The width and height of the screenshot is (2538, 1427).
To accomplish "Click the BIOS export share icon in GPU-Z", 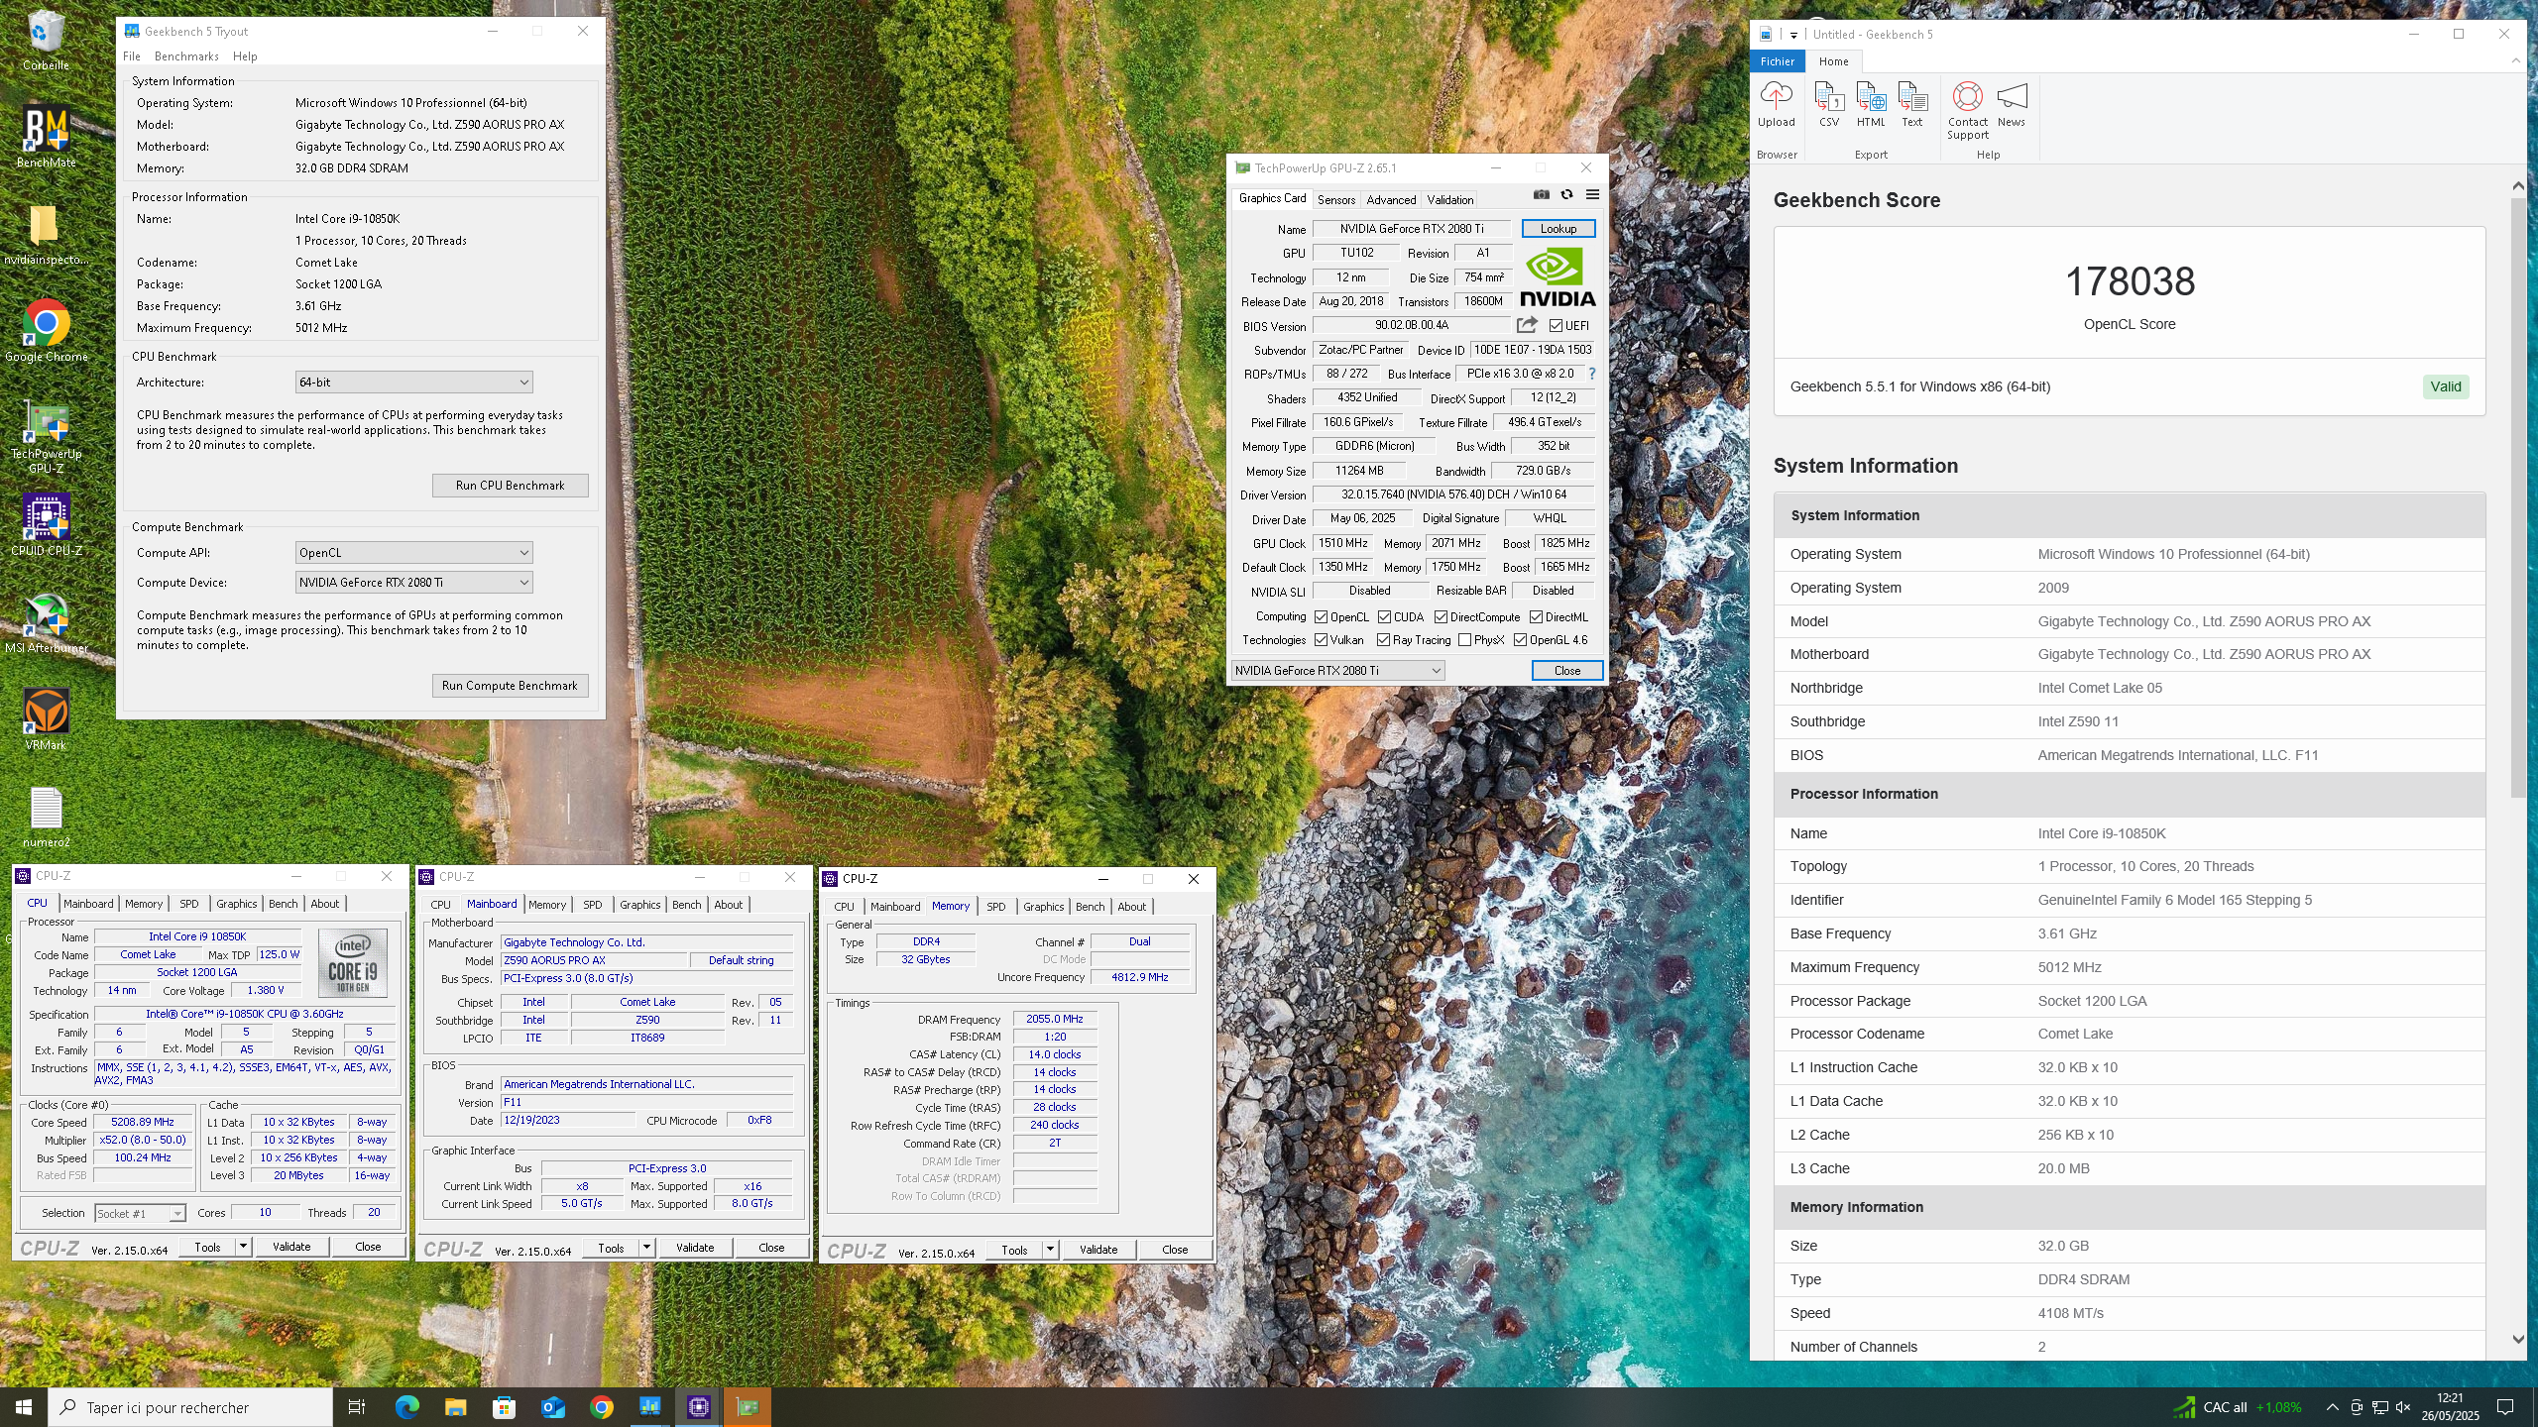I will tap(1527, 325).
